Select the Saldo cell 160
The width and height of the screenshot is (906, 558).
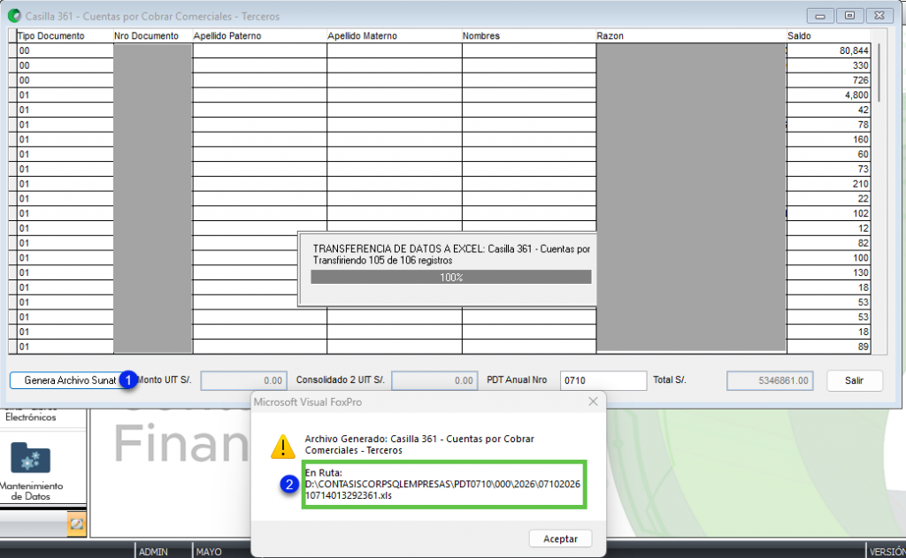(828, 139)
